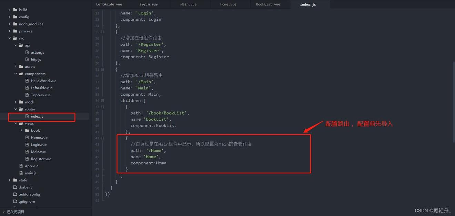This screenshot has width=455, height=216.
Task: Click the action.js file icon
Action: tap(27, 52)
